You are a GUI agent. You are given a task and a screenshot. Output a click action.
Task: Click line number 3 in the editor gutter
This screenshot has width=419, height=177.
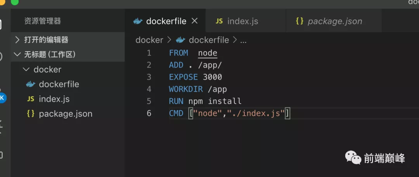(x=149, y=77)
